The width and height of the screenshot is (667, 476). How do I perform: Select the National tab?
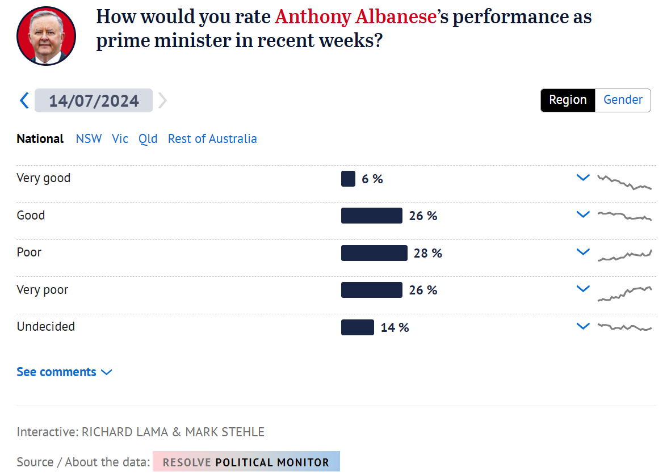[x=40, y=139]
